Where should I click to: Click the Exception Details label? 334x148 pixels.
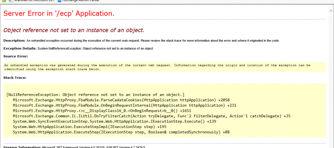coord(20,48)
